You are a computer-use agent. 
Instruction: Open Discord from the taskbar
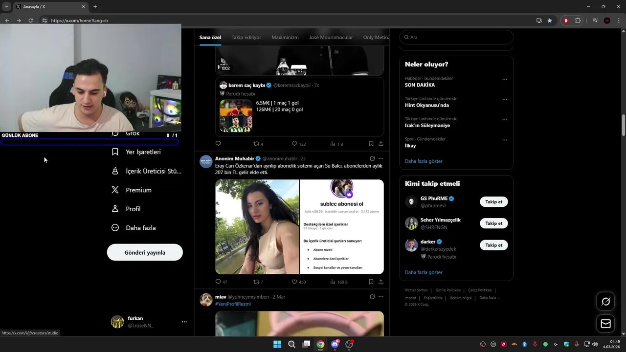pos(335,344)
